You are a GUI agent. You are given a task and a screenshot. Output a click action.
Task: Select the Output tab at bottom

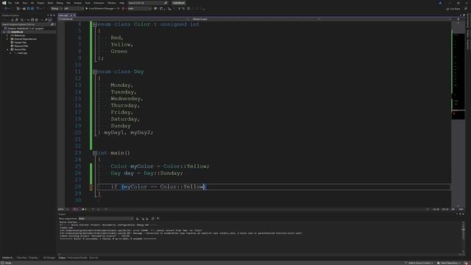click(x=62, y=258)
